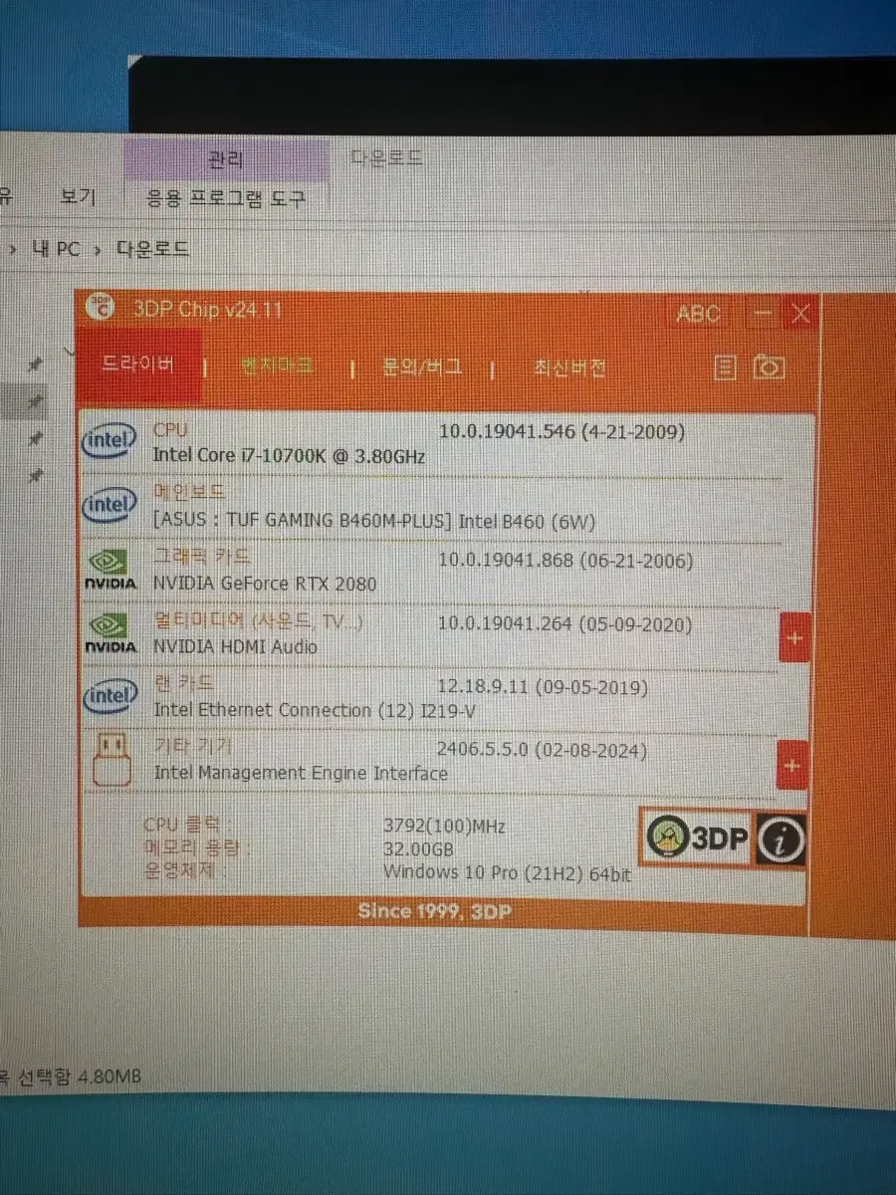The height and width of the screenshot is (1195, 896).
Task: Open the driver list report icon
Action: [727, 367]
